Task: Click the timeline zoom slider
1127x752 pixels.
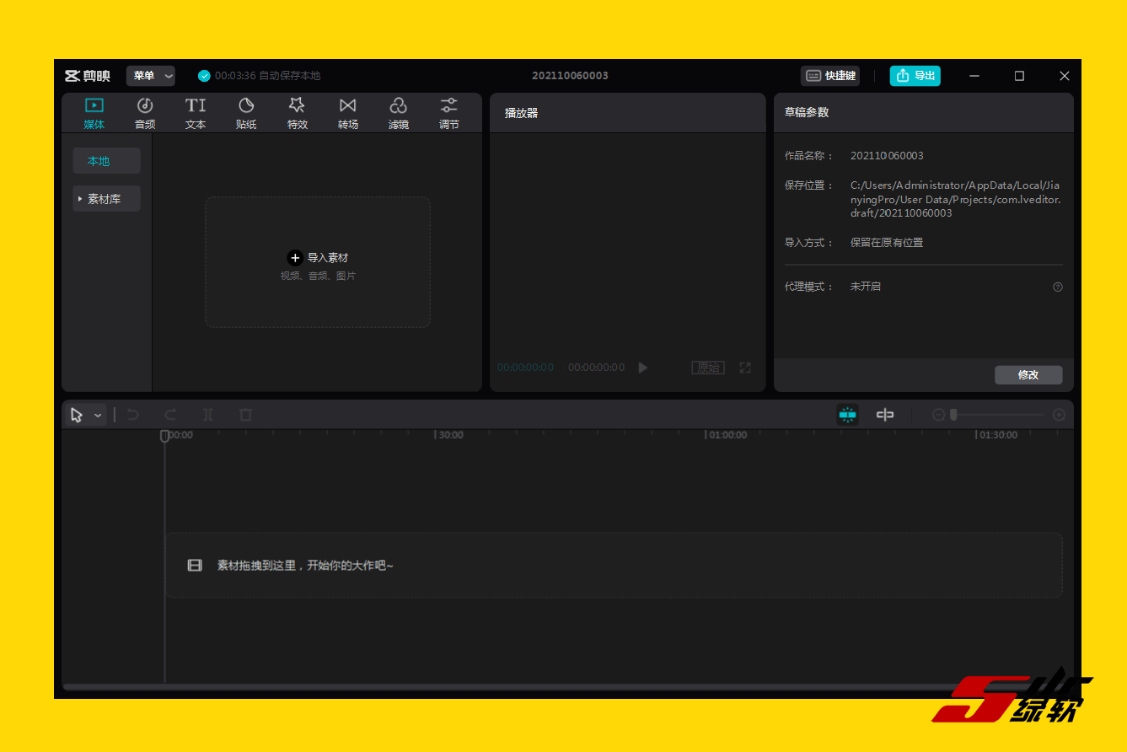Action: pos(998,415)
